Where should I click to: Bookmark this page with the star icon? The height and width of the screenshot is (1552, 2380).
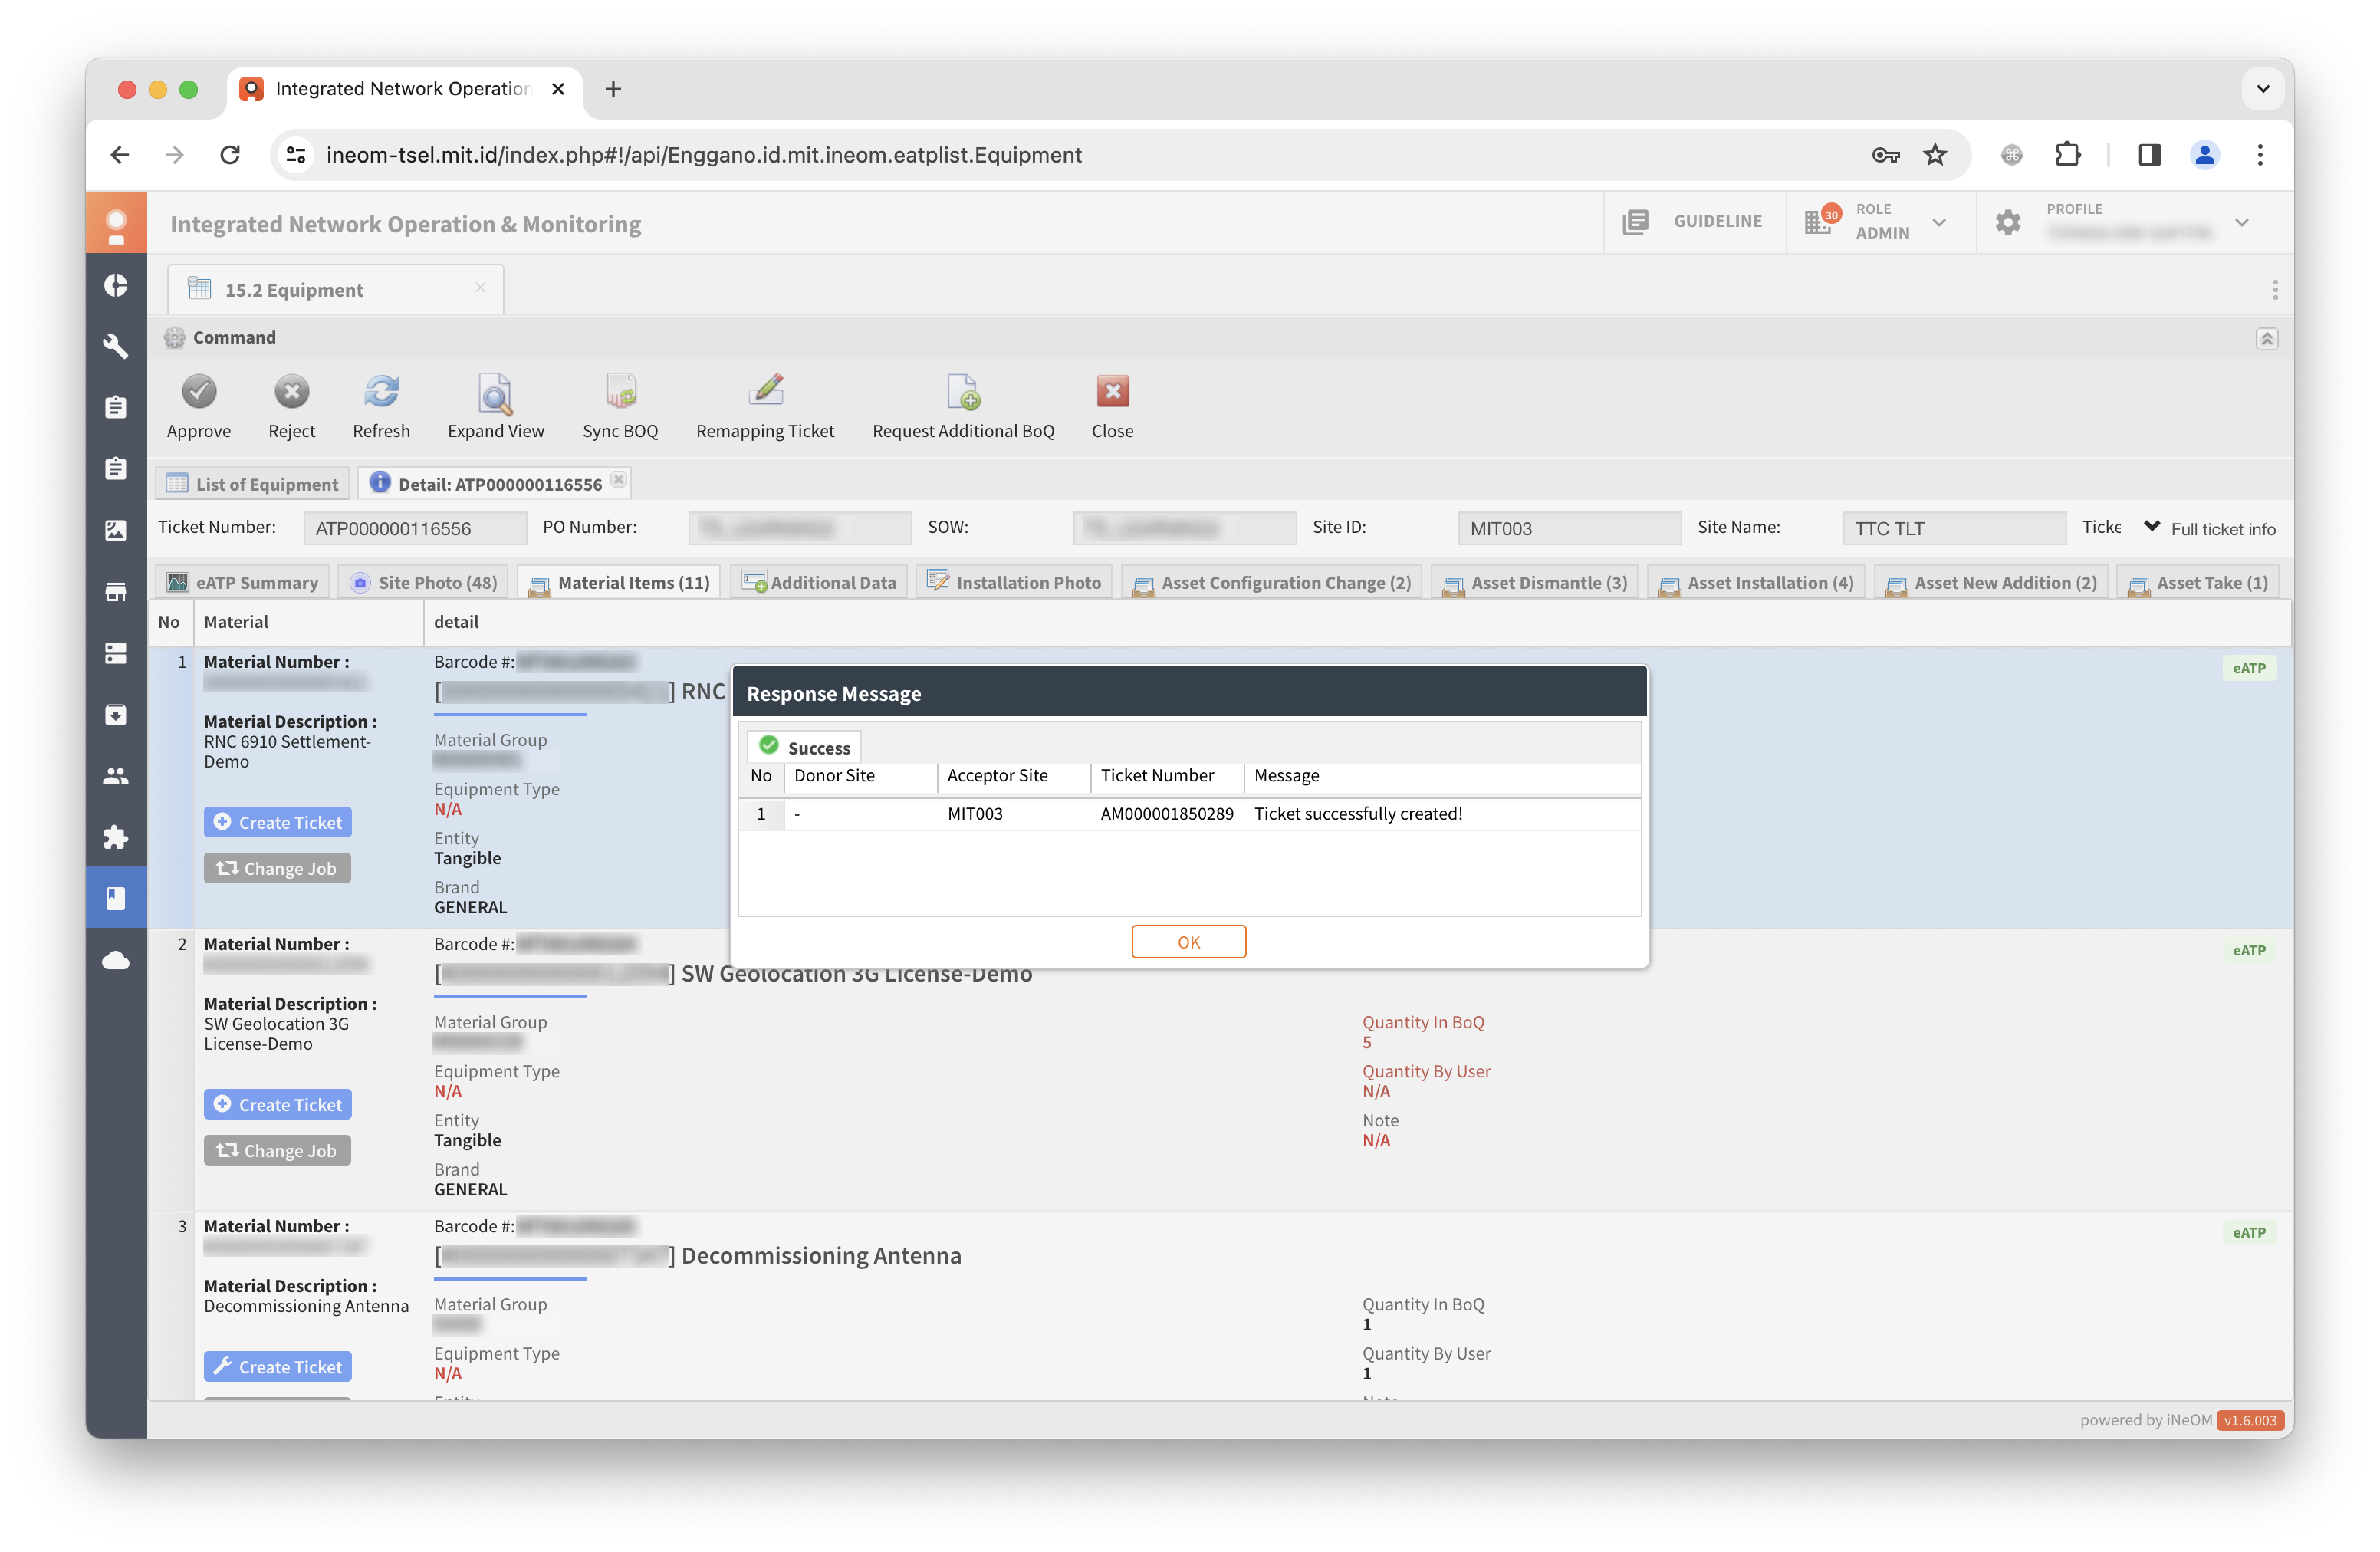click(x=1935, y=155)
